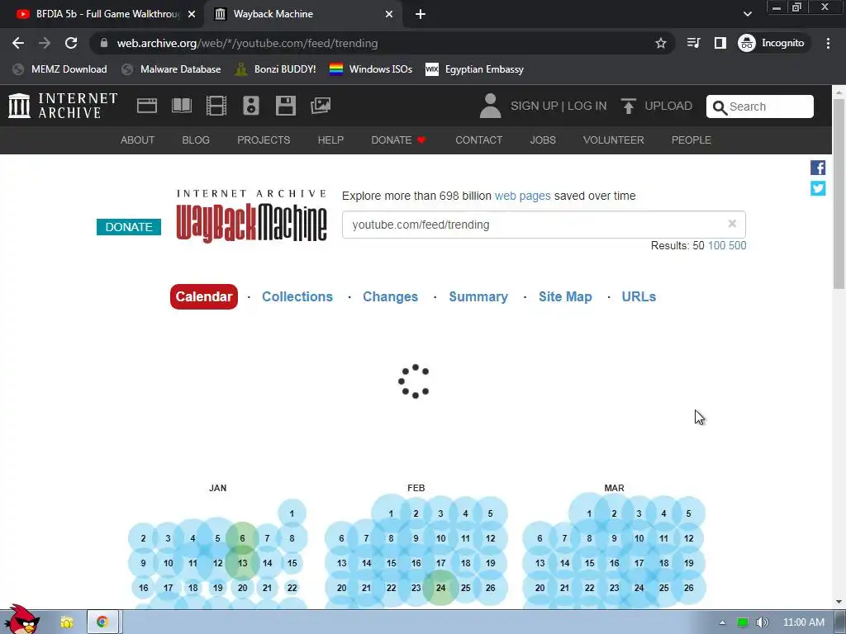Open the MEMZ Download bookmark

[x=59, y=69]
